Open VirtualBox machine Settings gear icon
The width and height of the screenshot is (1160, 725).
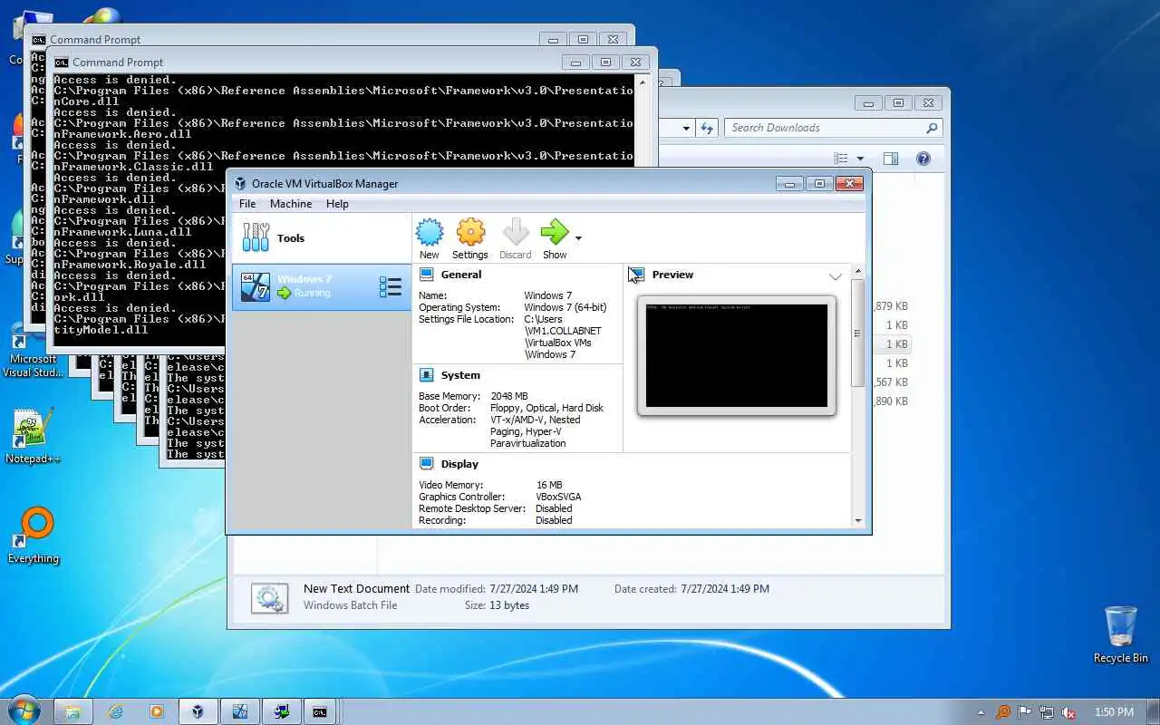click(x=470, y=233)
